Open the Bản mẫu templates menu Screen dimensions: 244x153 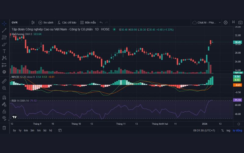[x=88, y=22]
